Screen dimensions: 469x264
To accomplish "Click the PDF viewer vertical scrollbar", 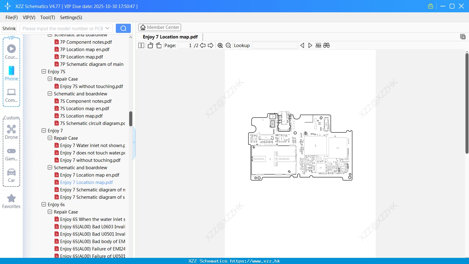I will (x=467, y=103).
